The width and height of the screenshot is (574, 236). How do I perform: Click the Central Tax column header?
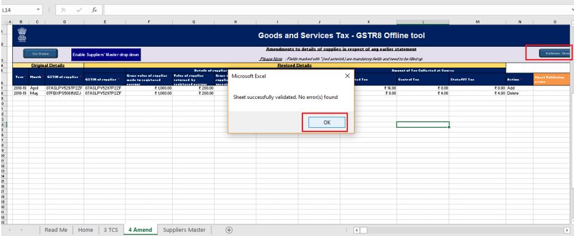423,79
